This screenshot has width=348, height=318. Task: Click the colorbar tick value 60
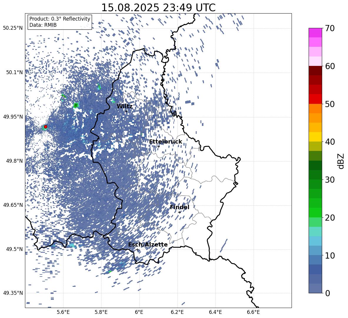(330, 66)
